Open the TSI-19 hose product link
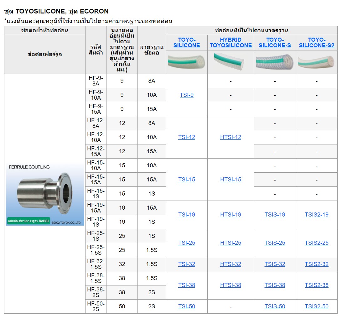Viewport: 342px width, 319px height. (x=186, y=215)
